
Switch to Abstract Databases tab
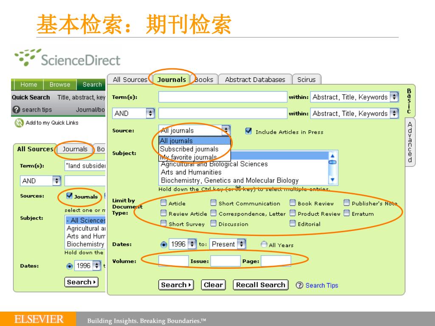click(x=255, y=79)
